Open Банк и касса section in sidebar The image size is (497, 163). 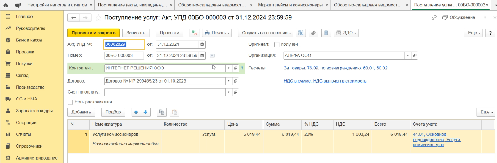[x=29, y=40]
